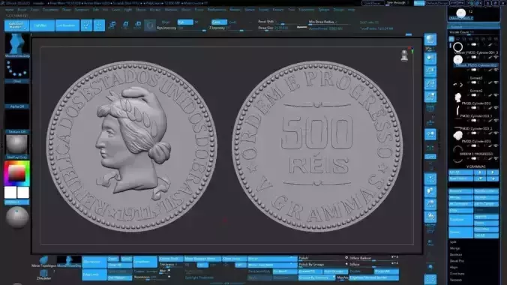The width and height of the screenshot is (507, 285).
Task: Click the Del Hidden button
Action: pos(119,277)
